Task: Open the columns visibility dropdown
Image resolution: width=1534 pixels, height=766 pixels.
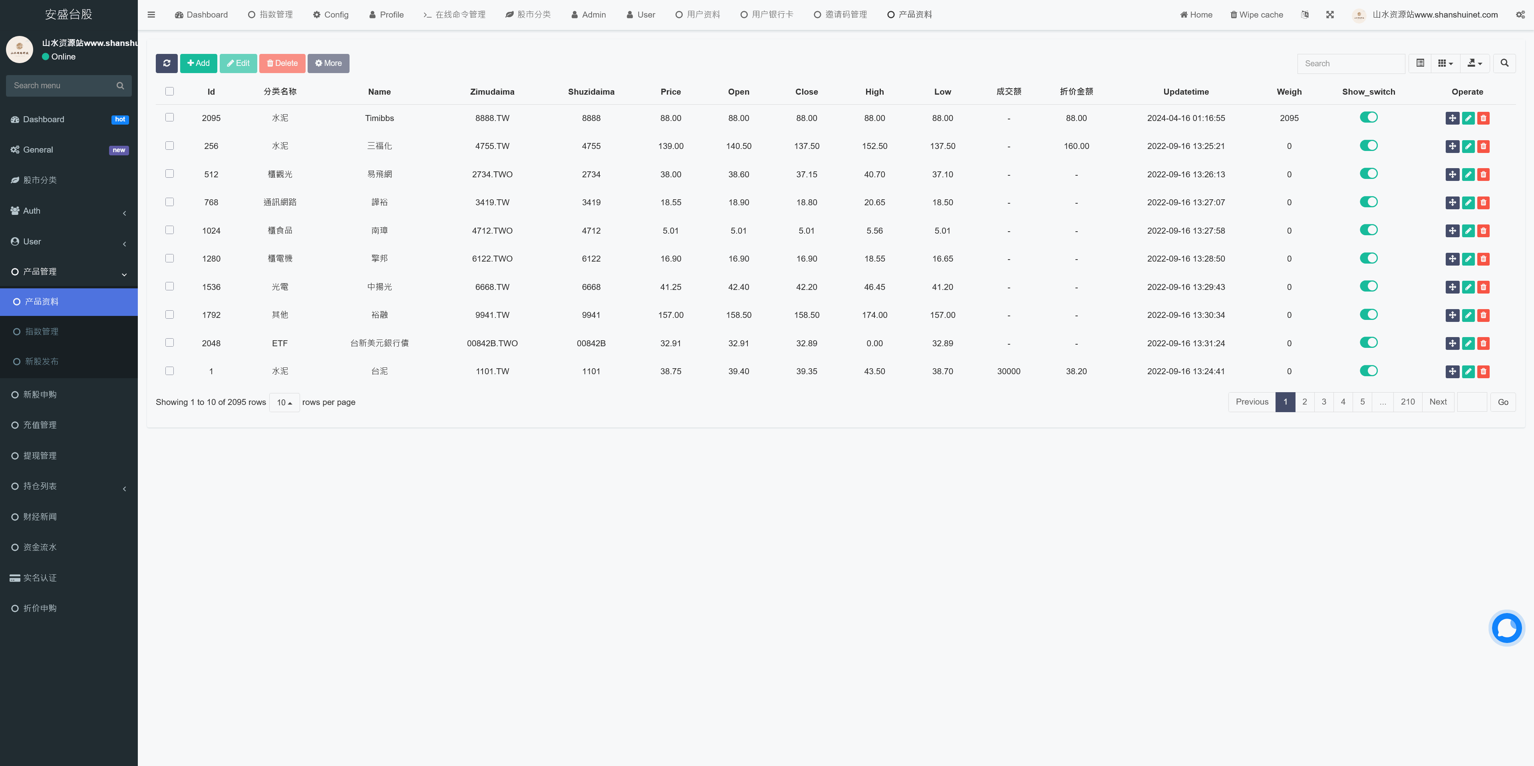Action: pyautogui.click(x=1445, y=63)
